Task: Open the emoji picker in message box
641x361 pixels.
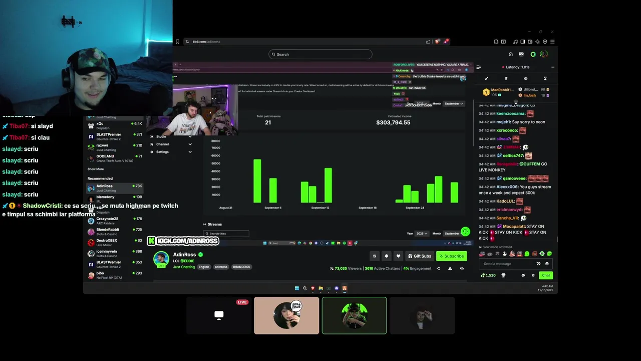Action: 547,264
